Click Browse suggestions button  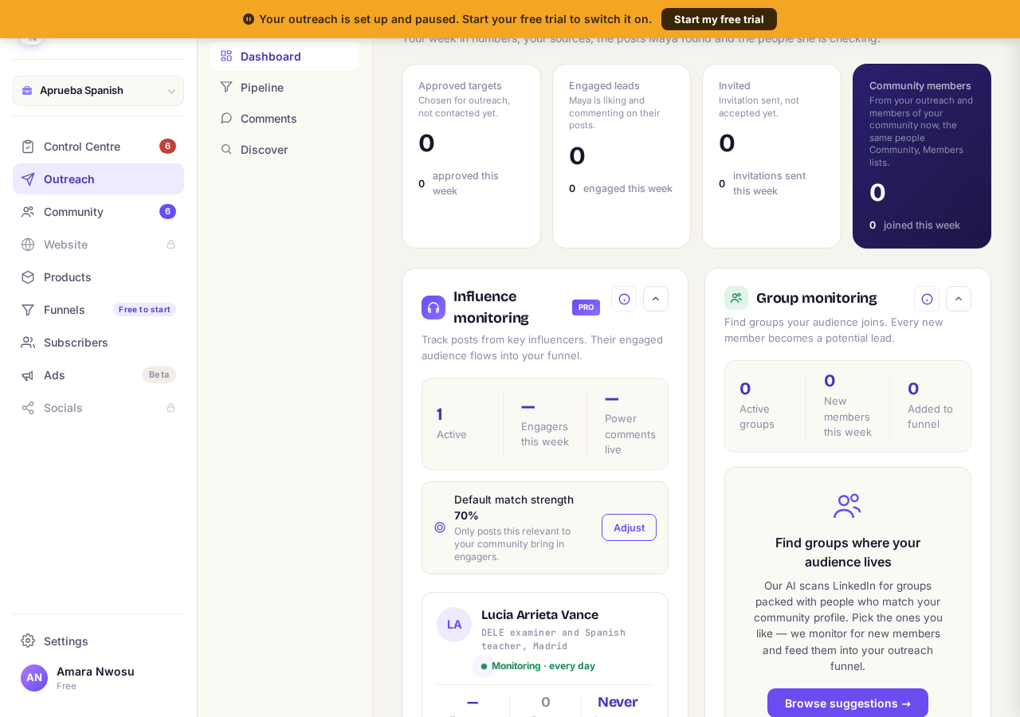(x=848, y=703)
